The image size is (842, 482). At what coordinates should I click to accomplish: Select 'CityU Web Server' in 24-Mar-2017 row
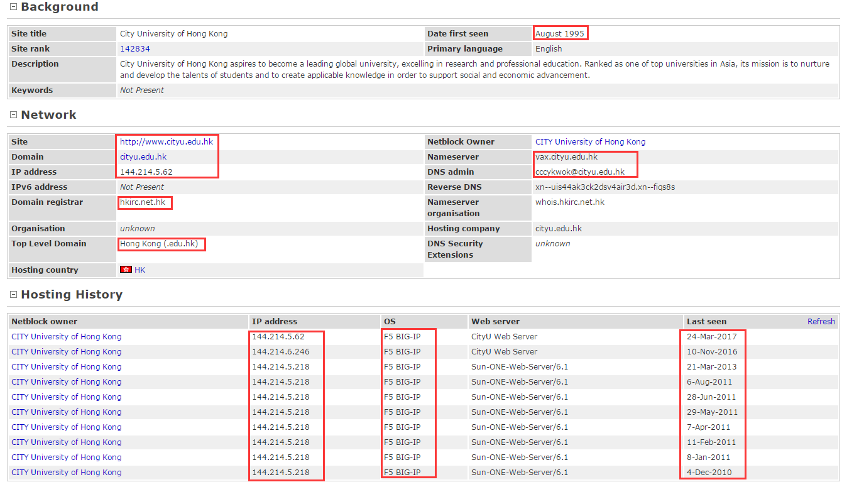point(505,337)
